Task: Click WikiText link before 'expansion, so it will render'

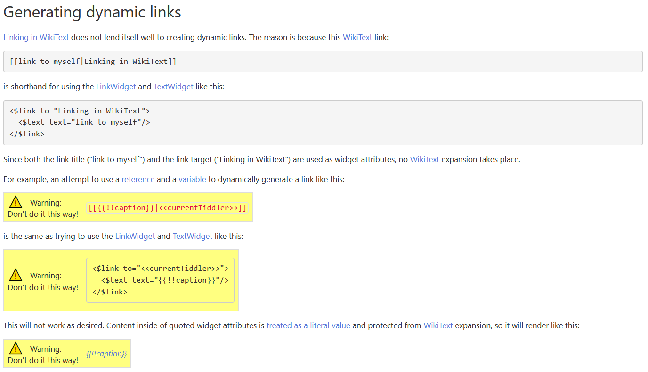Action: [438, 325]
